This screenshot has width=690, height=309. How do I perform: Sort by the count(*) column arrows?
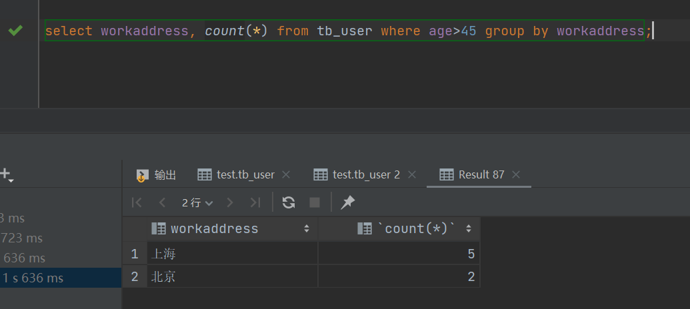click(x=468, y=229)
